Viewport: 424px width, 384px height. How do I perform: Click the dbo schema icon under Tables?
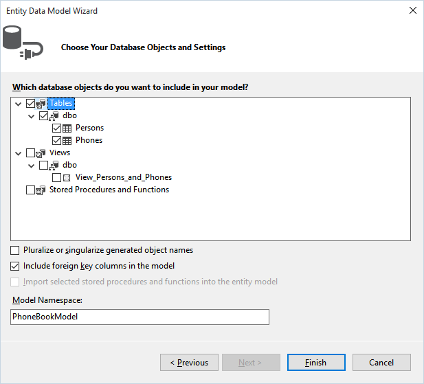(x=54, y=116)
